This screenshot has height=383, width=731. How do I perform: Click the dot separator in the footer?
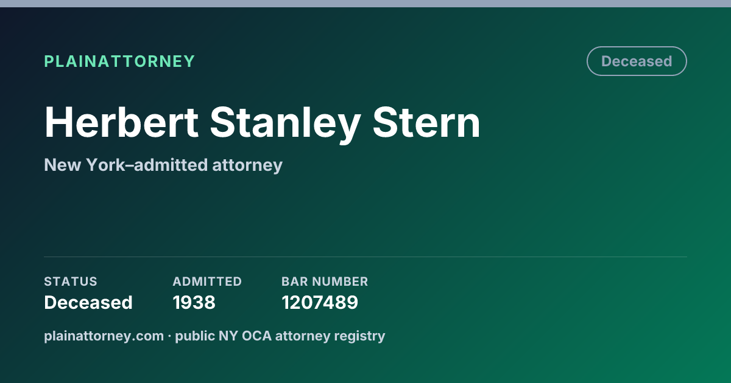[169, 336]
